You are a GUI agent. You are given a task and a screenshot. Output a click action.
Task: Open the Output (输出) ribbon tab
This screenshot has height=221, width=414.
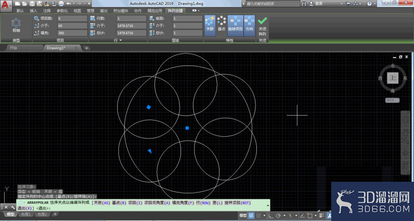[x=104, y=11]
